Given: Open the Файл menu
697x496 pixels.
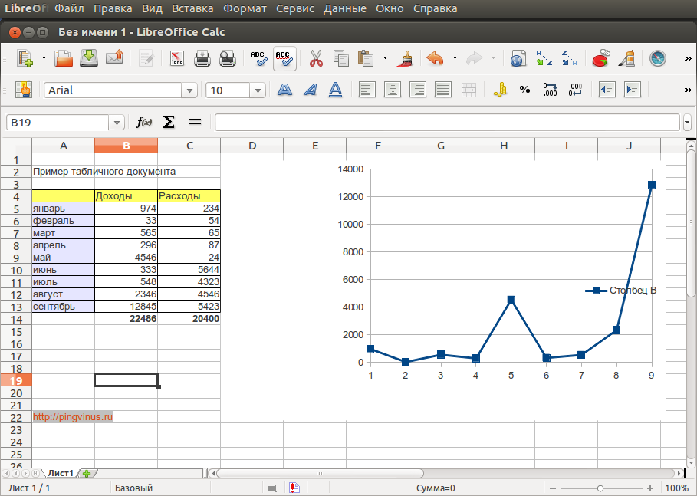Looking at the screenshot, I should pos(69,8).
